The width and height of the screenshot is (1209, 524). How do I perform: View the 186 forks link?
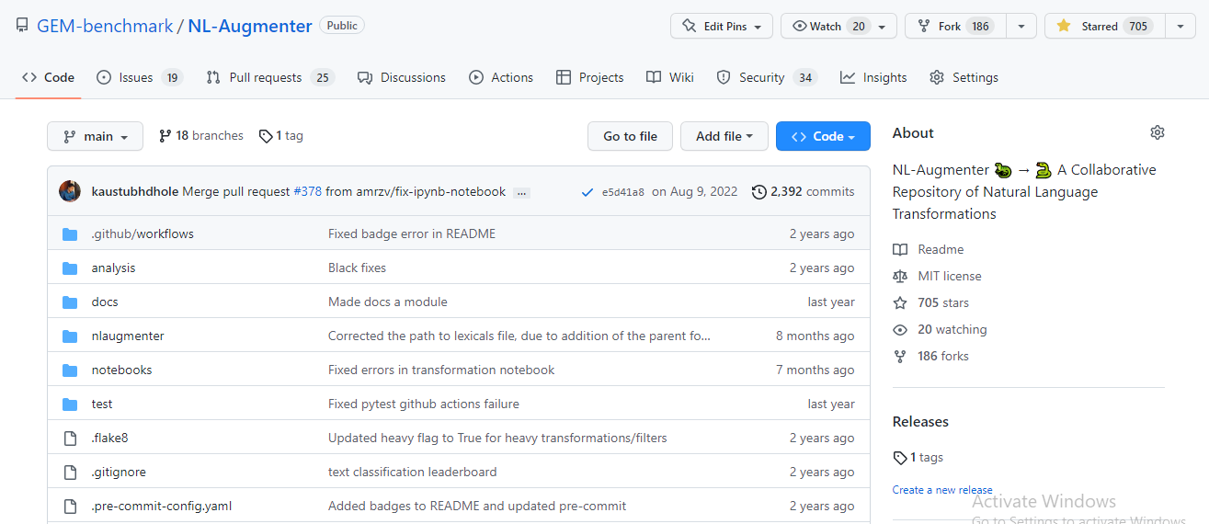[930, 356]
